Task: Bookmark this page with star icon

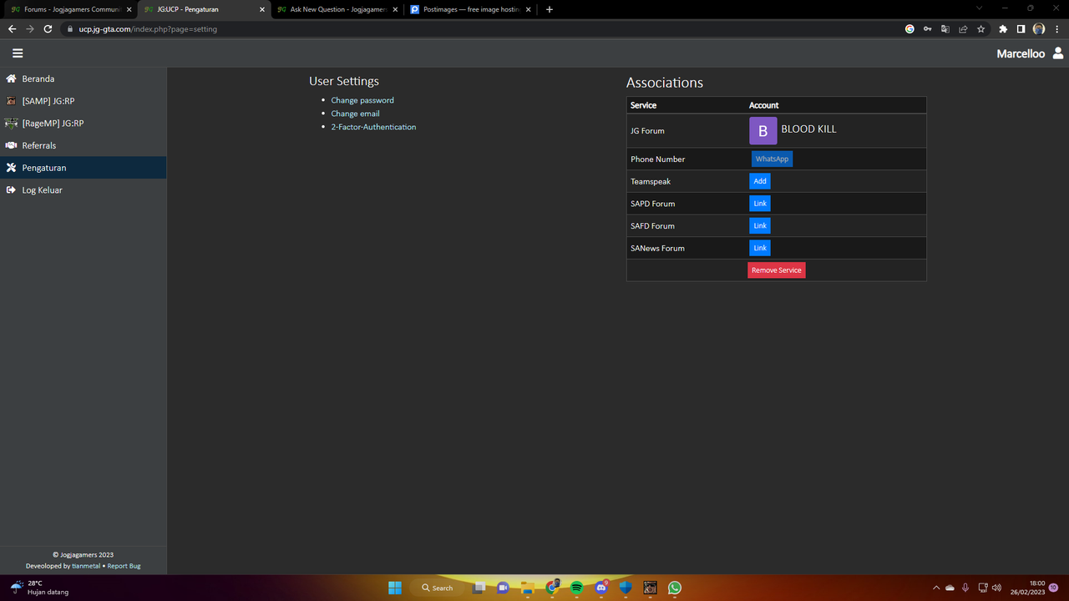Action: (x=980, y=28)
